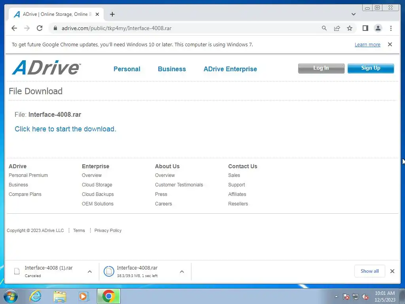Open the Chrome profile avatar
Screen dimensions: 405x304
coord(378,28)
